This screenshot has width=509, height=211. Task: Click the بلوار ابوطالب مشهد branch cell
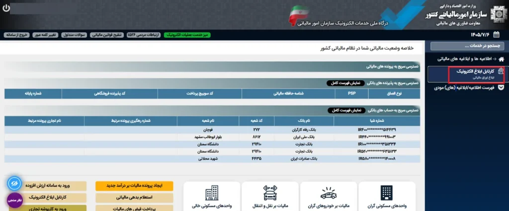[208, 137]
